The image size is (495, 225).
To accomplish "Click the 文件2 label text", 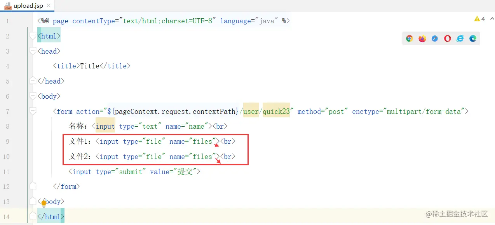I will (x=80, y=157).
